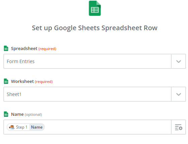Viewport: 188px width, 144px height.
Task: Click the red required text beside Worksheet
Action: (x=44, y=82)
